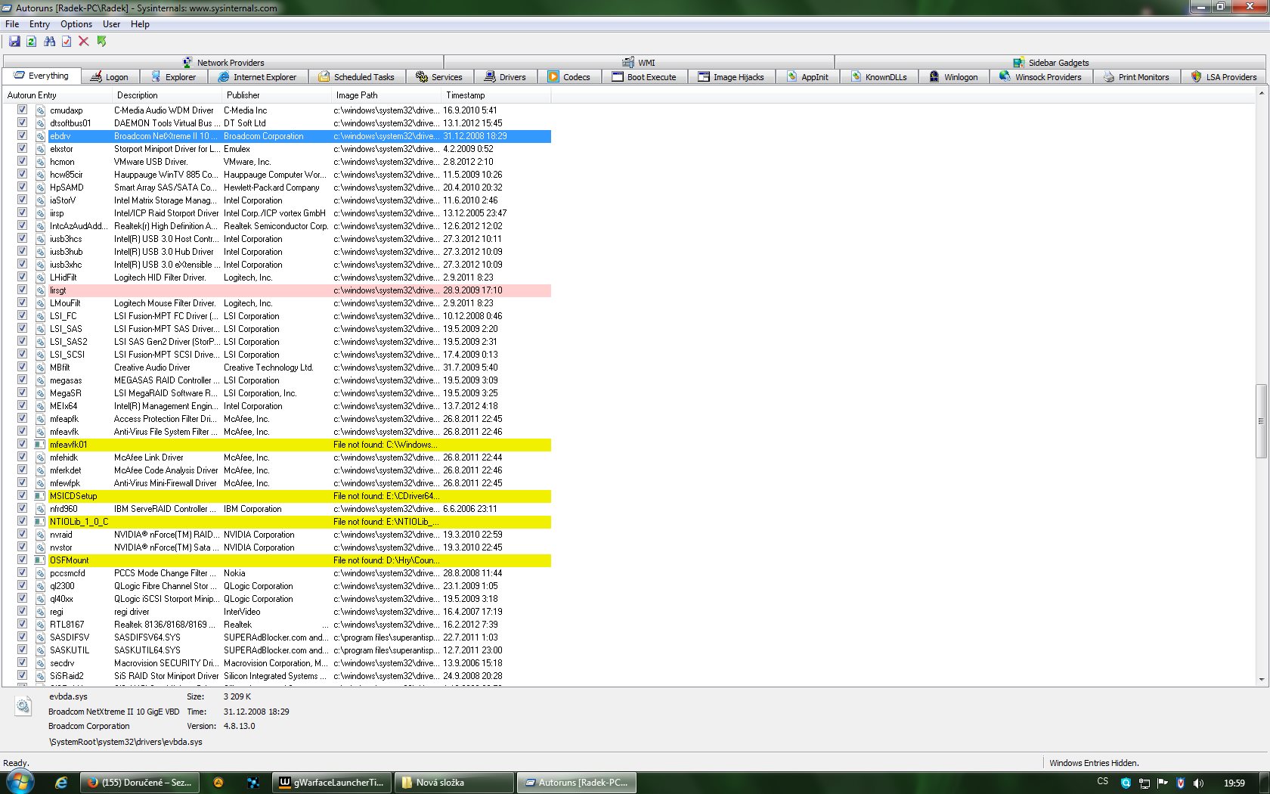1270x794 pixels.
Task: Launch Internet Explorer from the taskbar
Action: [61, 783]
